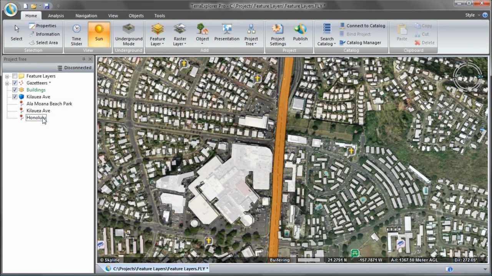Activate the Select tool
The image size is (492, 276).
[16, 33]
